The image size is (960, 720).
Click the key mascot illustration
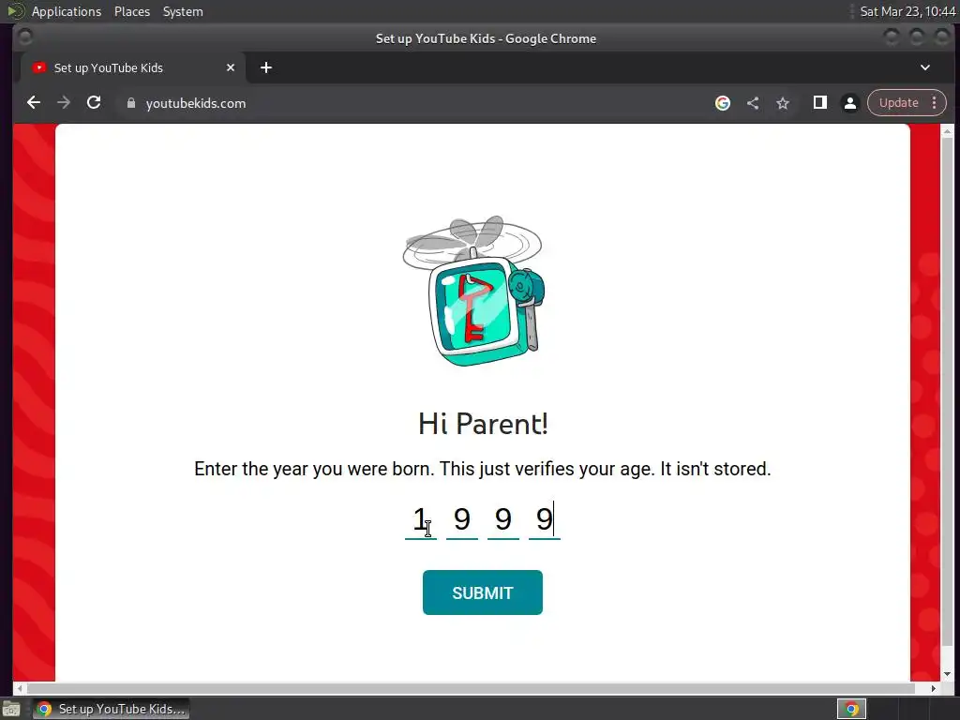tap(473, 292)
